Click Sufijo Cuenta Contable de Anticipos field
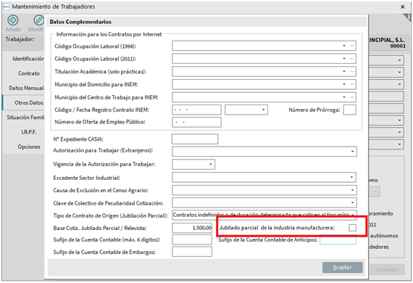 pyautogui.click(x=338, y=240)
